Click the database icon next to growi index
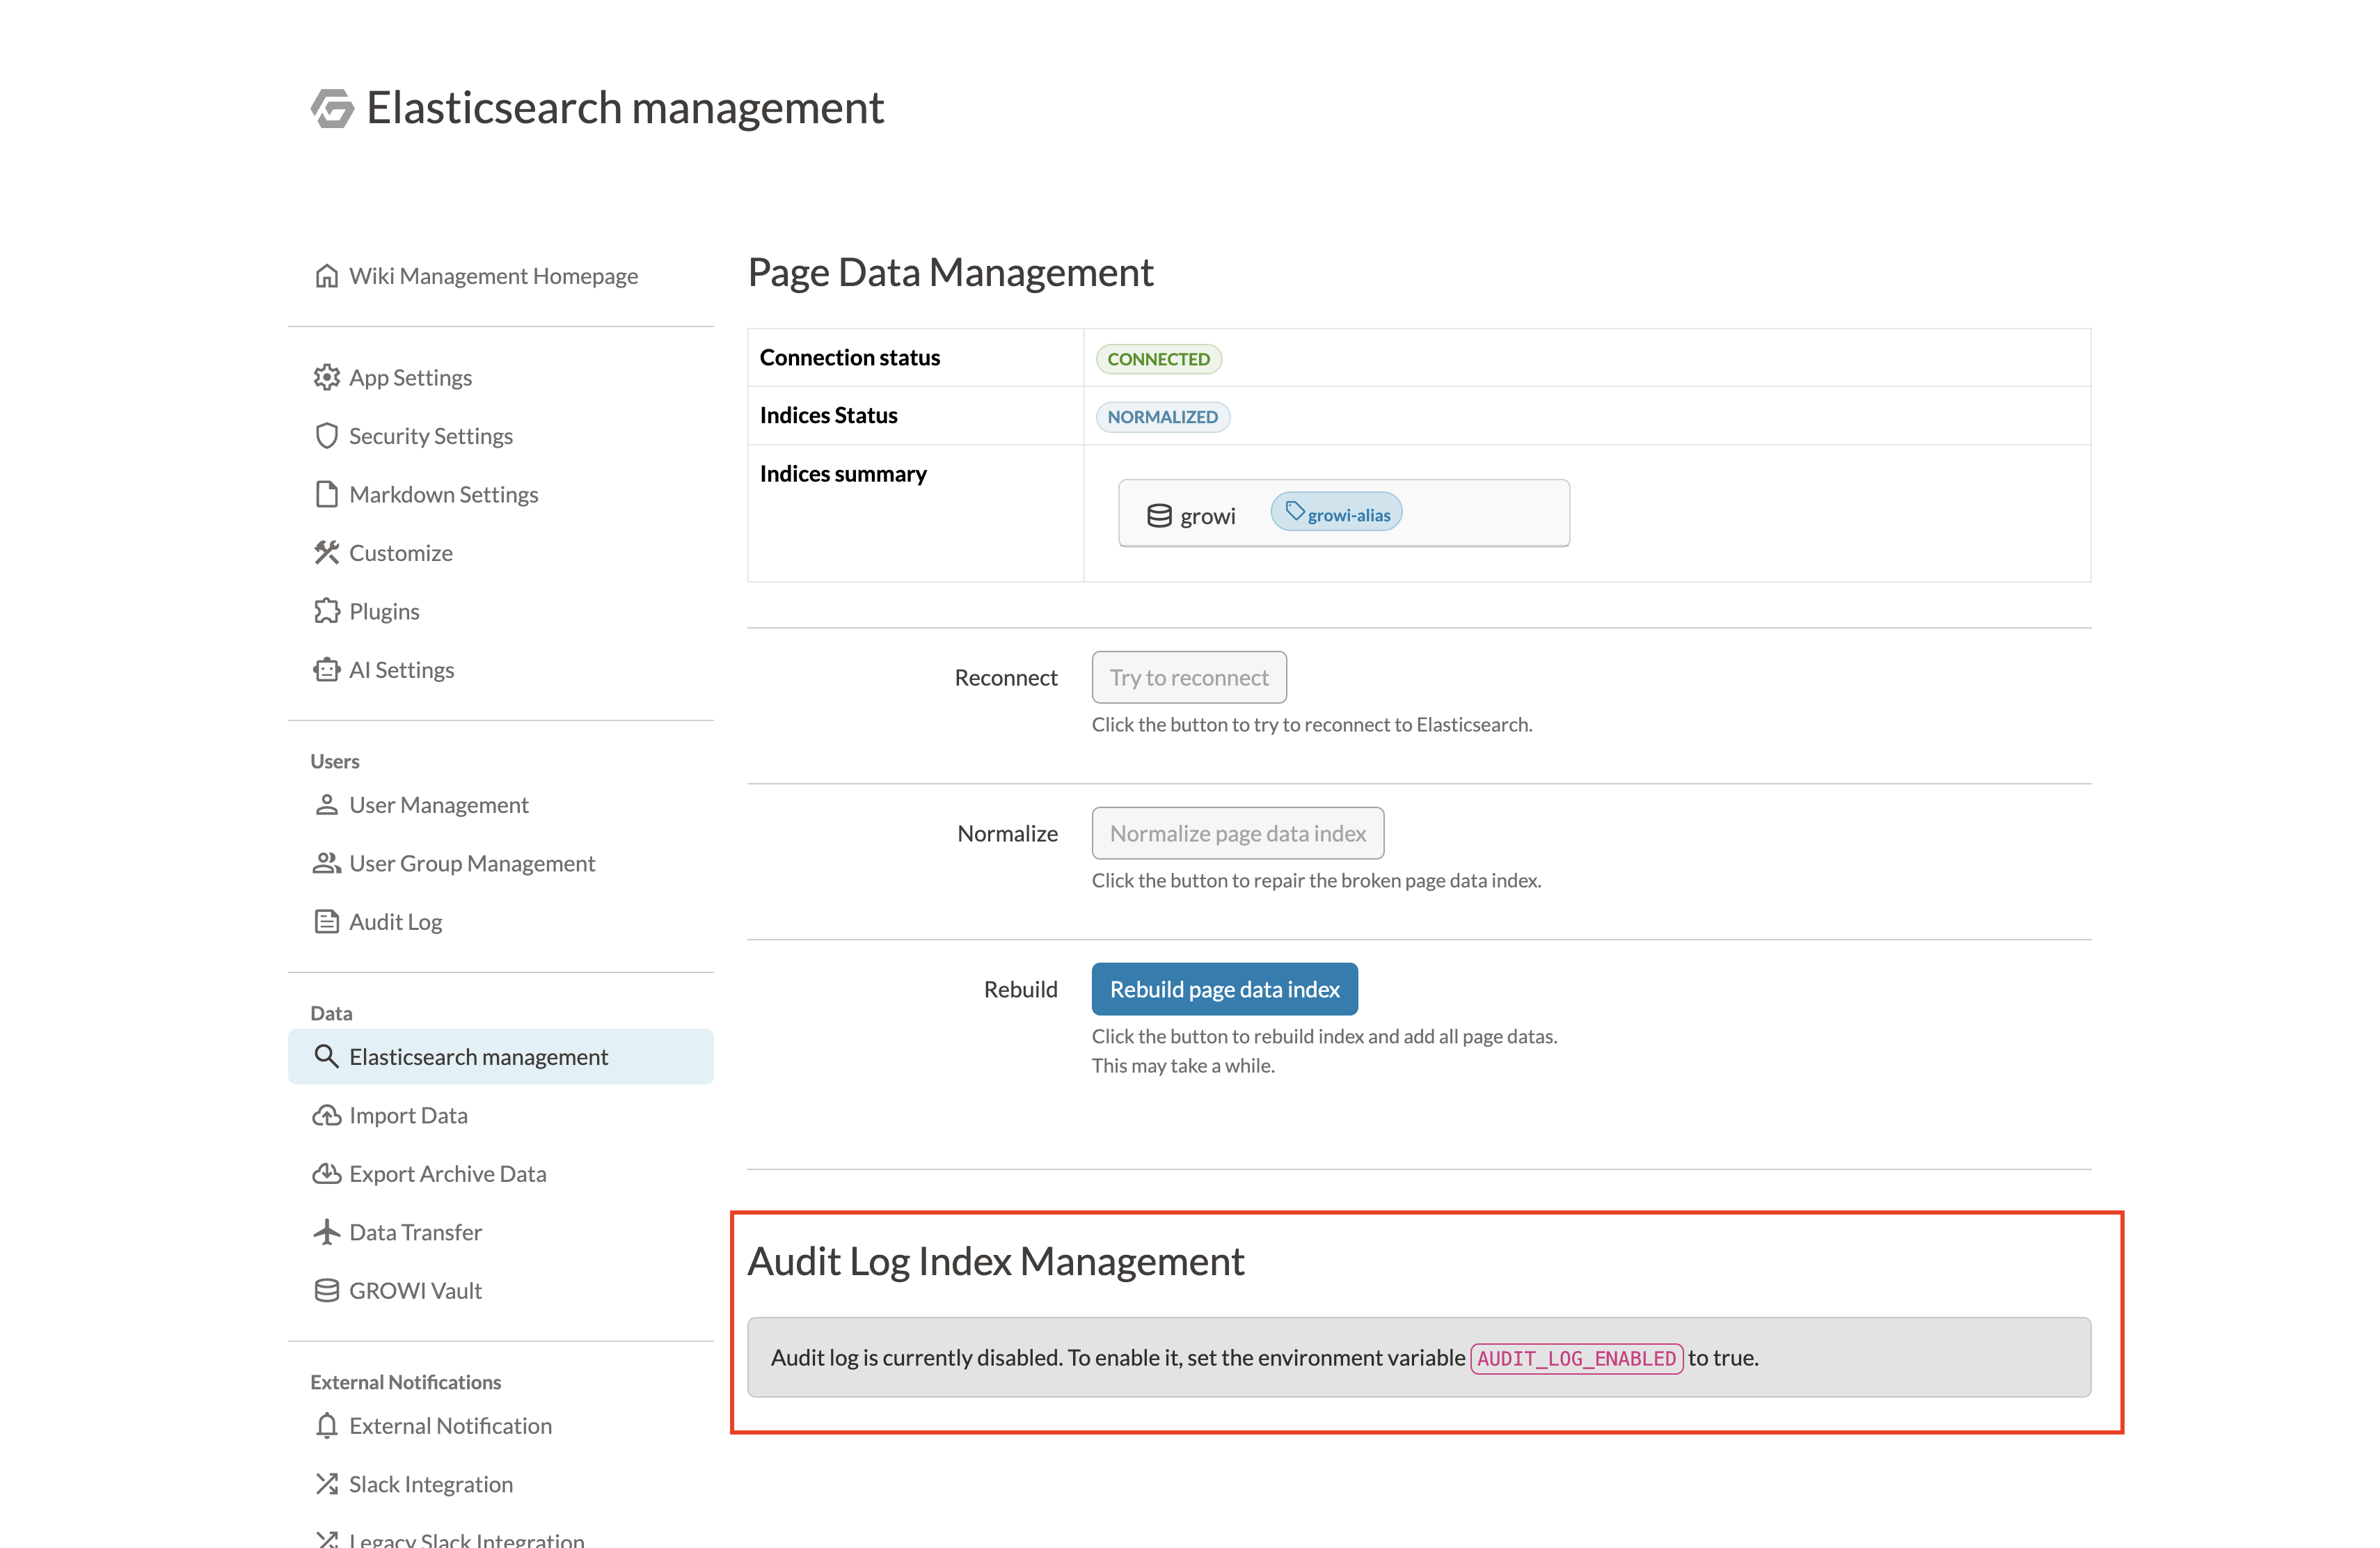 coord(1159,516)
